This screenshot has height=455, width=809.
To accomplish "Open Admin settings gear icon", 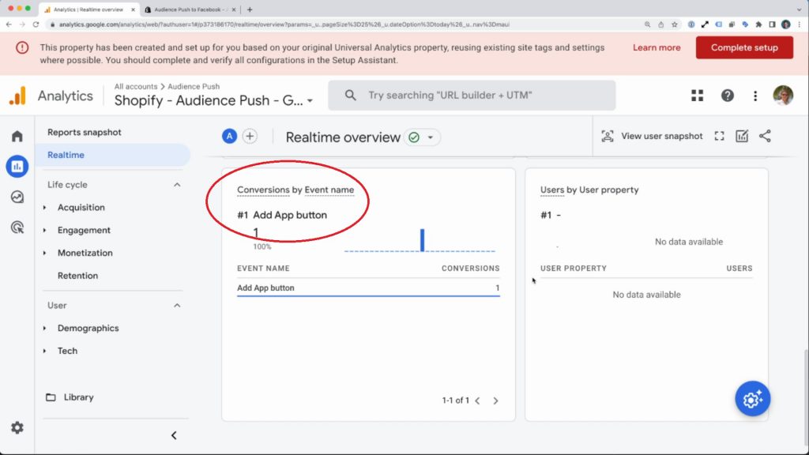I will 17,427.
